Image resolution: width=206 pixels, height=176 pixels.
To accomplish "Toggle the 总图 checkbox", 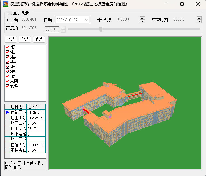I will coord(8,81).
